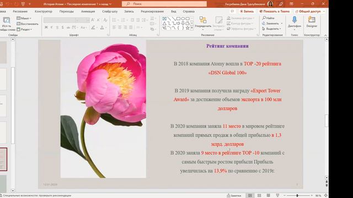353x198 pixels.
Task: Open the Designer pane
Action: click(312, 22)
